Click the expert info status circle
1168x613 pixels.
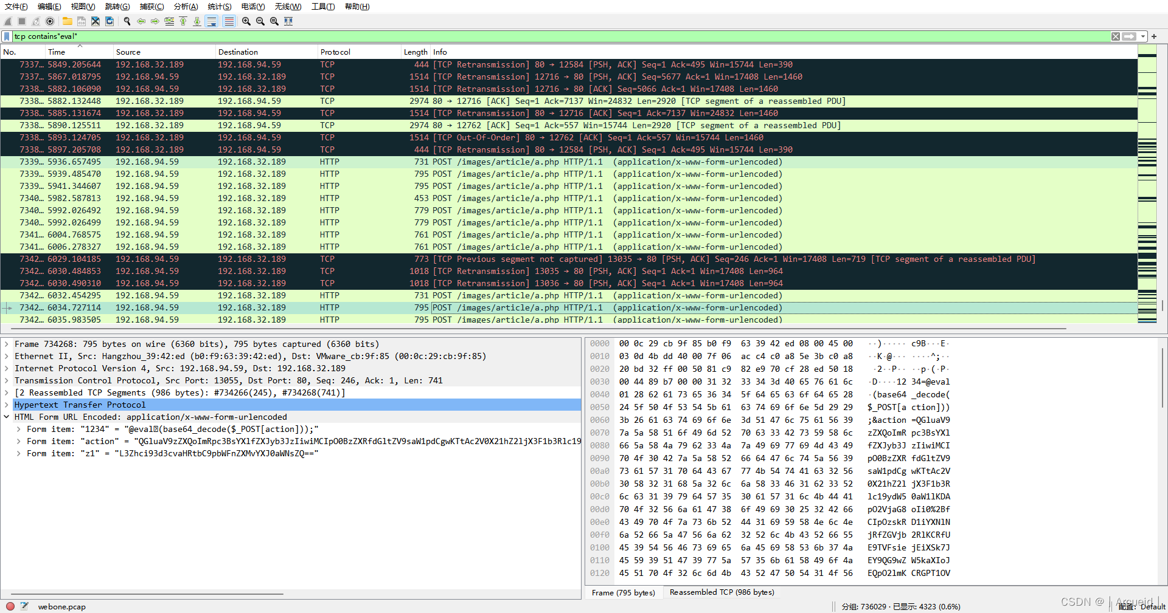(x=10, y=606)
